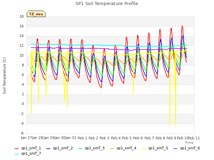The width and height of the screenshot is (214, 160).
Task: Click the Time x-axis title
Action: [189, 143]
